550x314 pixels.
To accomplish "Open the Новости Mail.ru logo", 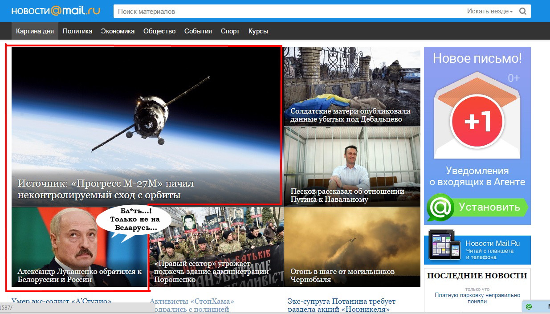I will 56,11.
